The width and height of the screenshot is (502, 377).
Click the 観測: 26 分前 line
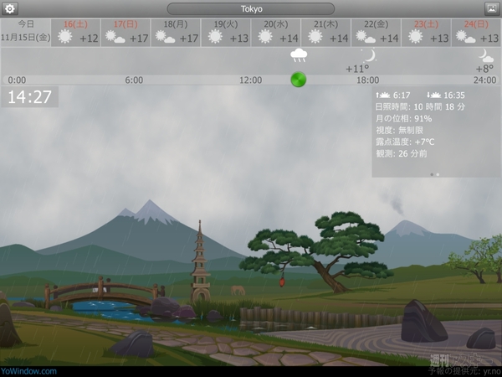pyautogui.click(x=402, y=153)
